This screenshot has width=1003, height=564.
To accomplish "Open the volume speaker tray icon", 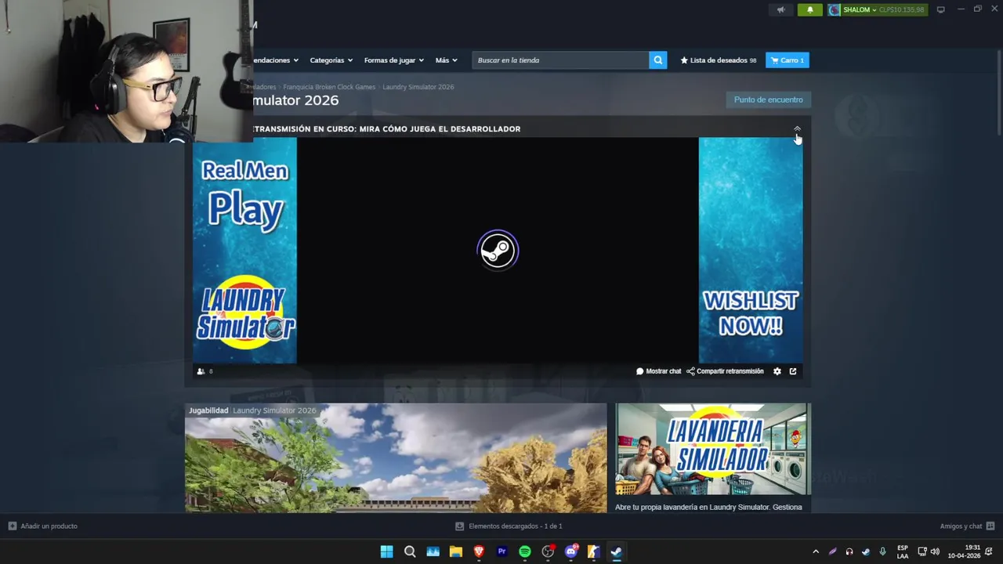I will tap(935, 551).
